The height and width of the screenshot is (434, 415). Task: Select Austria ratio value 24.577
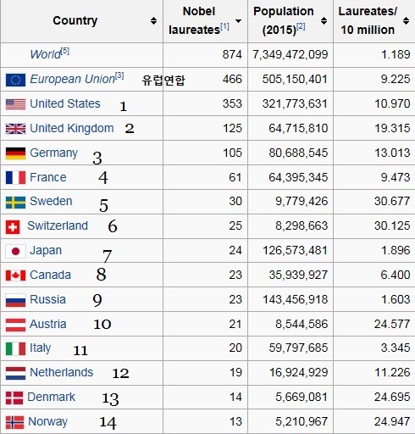click(392, 324)
